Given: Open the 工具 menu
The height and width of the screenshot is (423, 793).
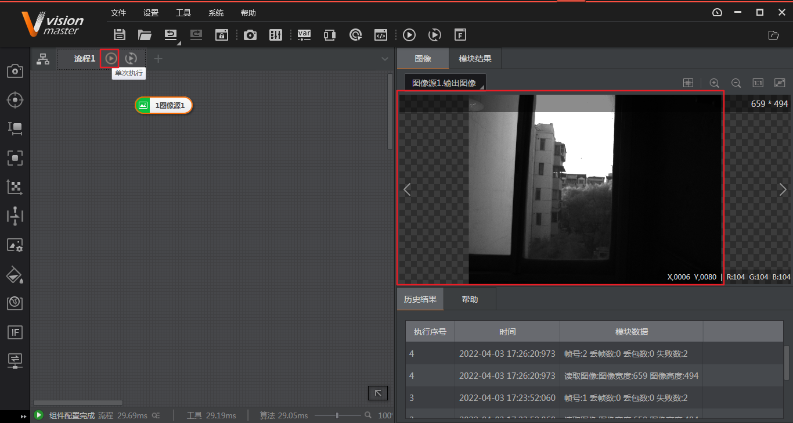Looking at the screenshot, I should (183, 12).
